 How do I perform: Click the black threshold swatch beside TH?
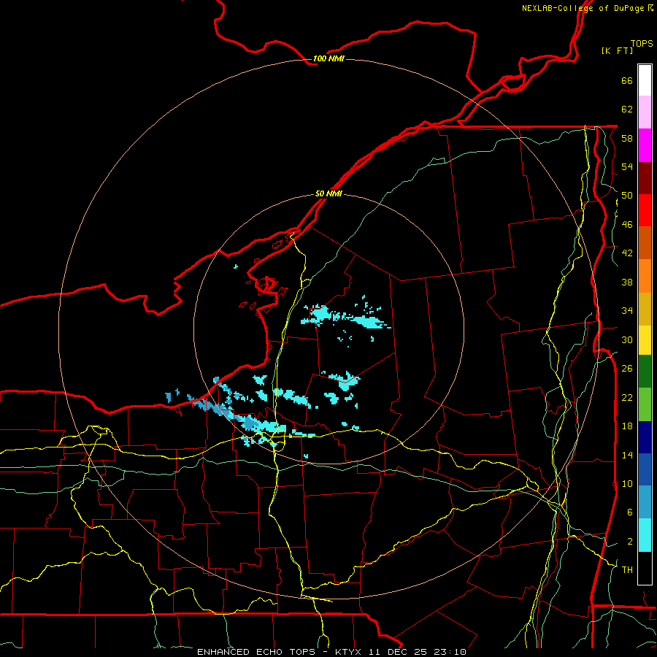pyautogui.click(x=645, y=568)
